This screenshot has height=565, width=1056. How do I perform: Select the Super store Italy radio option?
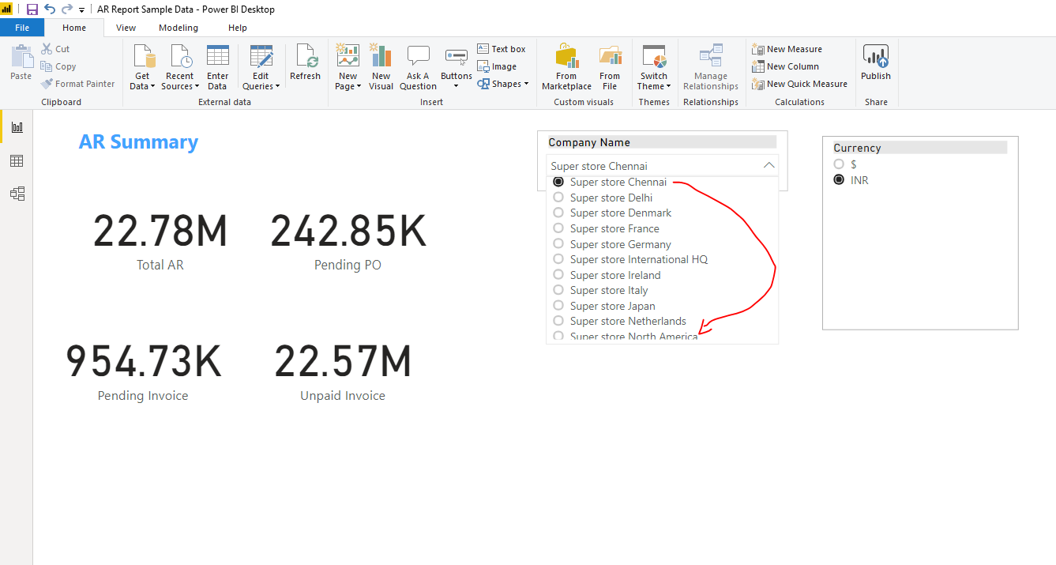[x=558, y=290]
